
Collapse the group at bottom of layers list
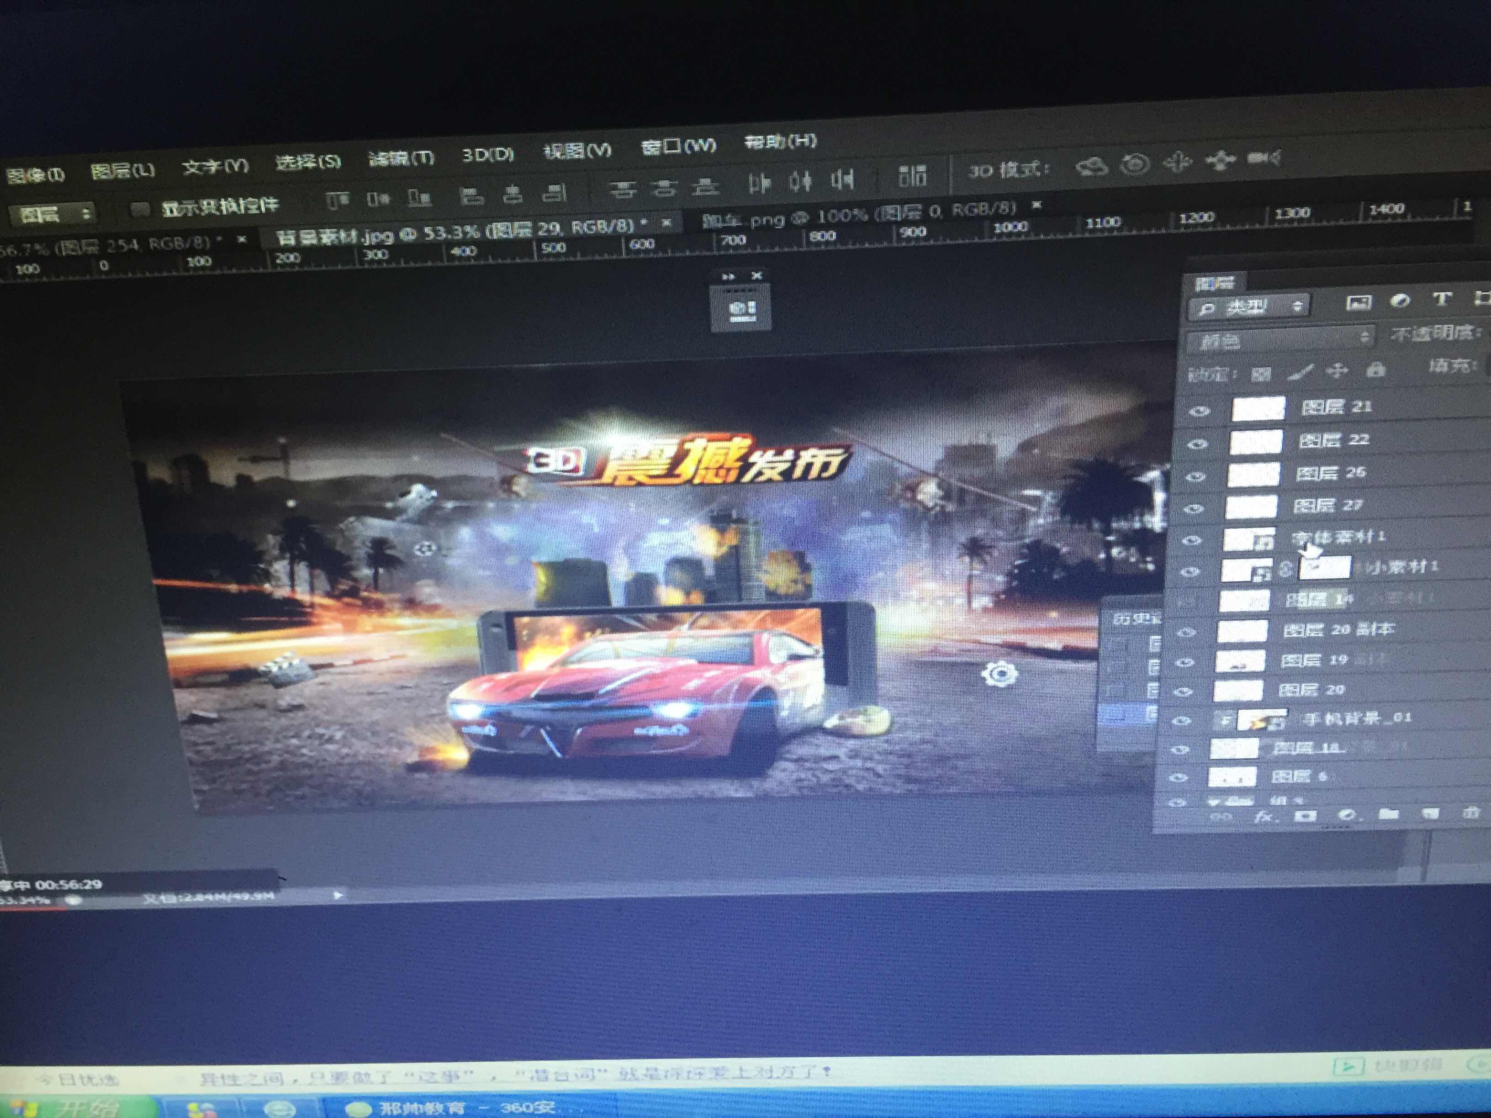point(1213,802)
